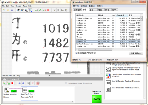Run state once in the State toolbar
The image size is (148, 105).
coord(5,83)
